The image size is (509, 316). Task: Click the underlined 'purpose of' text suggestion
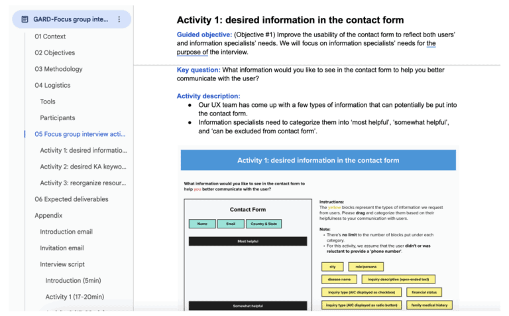192,52
